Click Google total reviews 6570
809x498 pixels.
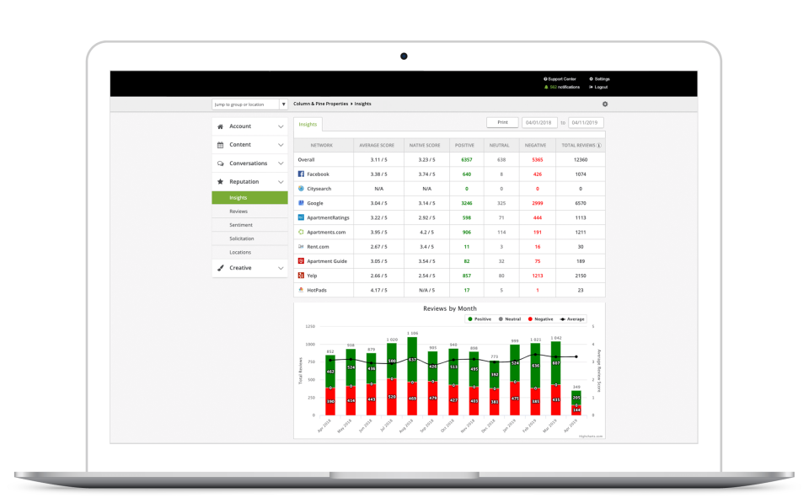click(x=581, y=203)
